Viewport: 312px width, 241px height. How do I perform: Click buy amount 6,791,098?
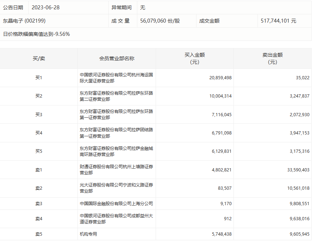pyautogui.click(x=222, y=133)
